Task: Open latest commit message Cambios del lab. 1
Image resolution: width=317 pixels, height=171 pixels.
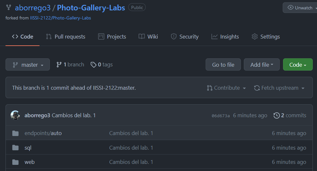Action: [74, 115]
